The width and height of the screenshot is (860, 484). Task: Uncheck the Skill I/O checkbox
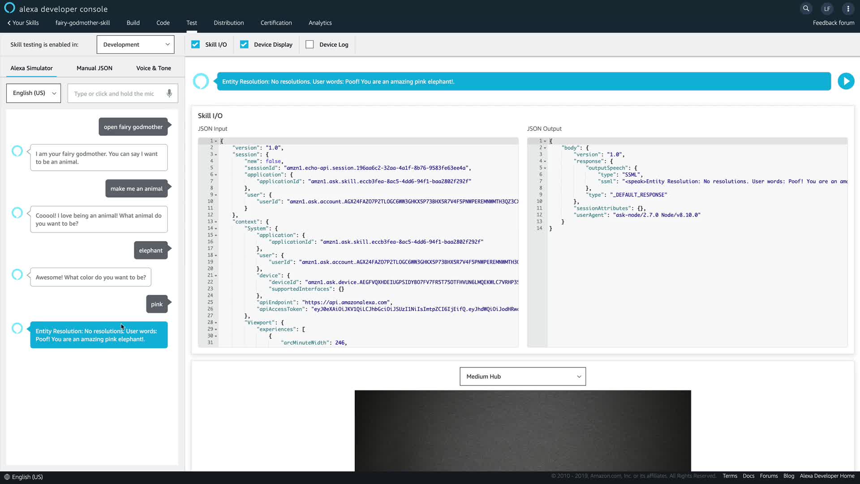(x=195, y=44)
